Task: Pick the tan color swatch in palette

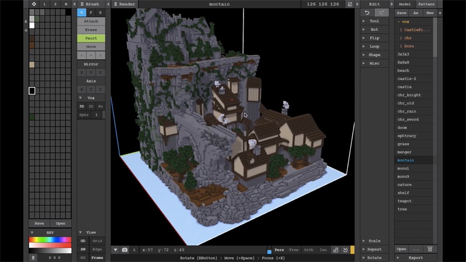Action: tap(32, 65)
